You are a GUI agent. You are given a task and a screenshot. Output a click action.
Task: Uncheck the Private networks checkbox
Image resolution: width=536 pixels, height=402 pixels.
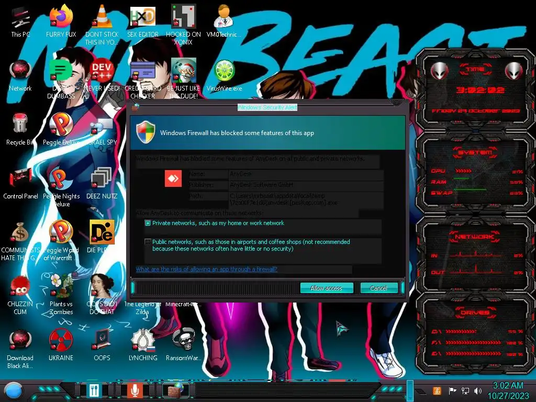[x=148, y=223]
